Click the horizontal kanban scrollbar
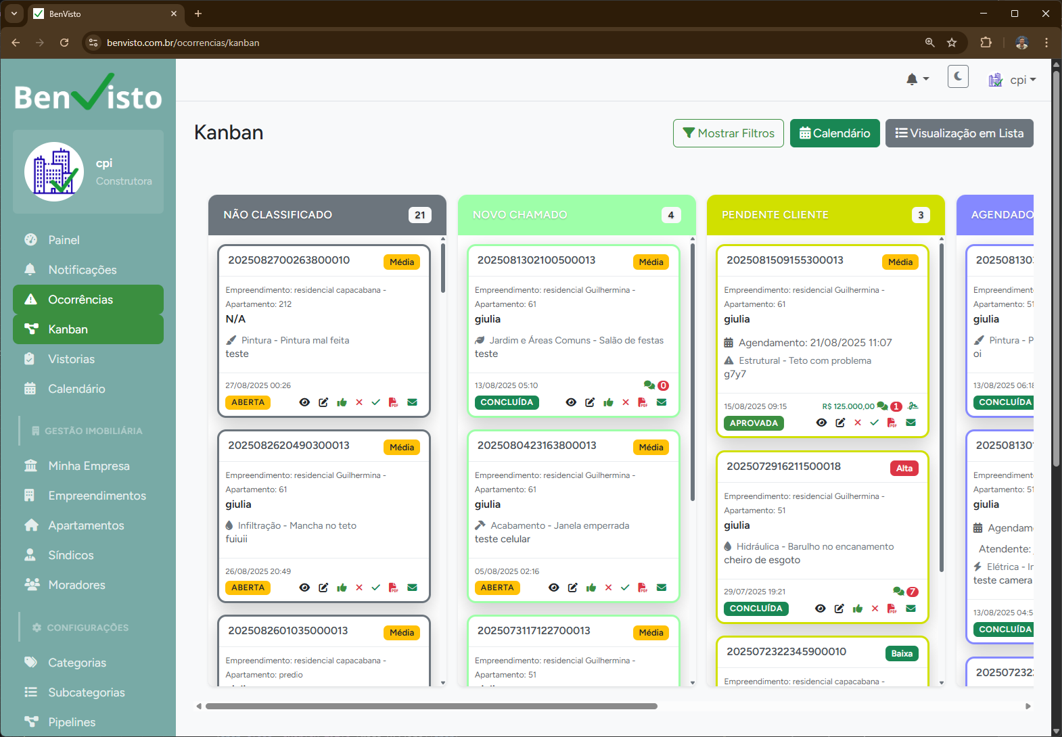The height and width of the screenshot is (737, 1062). tap(431, 706)
